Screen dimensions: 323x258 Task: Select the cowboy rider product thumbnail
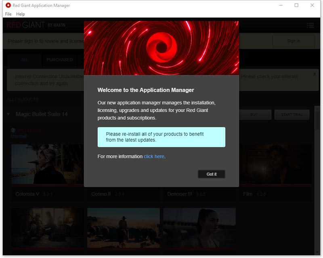(x=124, y=228)
